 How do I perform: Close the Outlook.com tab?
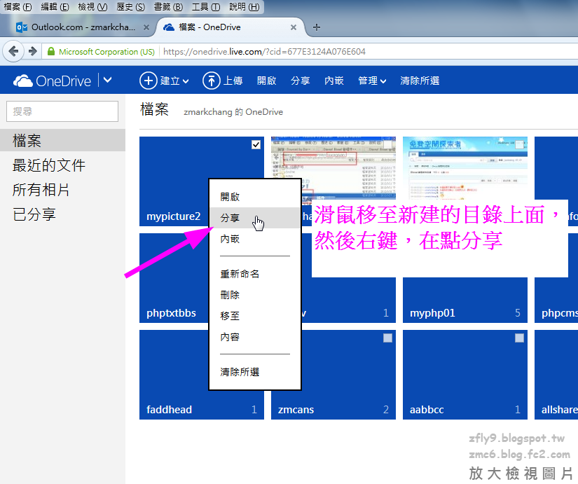click(146, 27)
